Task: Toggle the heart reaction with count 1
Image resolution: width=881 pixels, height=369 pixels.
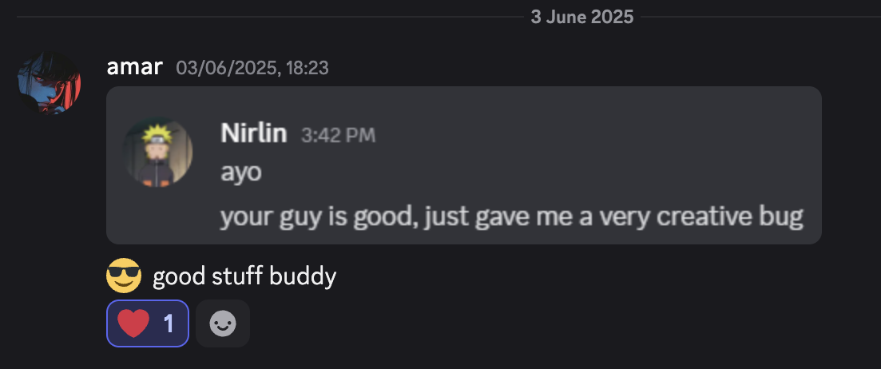Action: point(148,323)
